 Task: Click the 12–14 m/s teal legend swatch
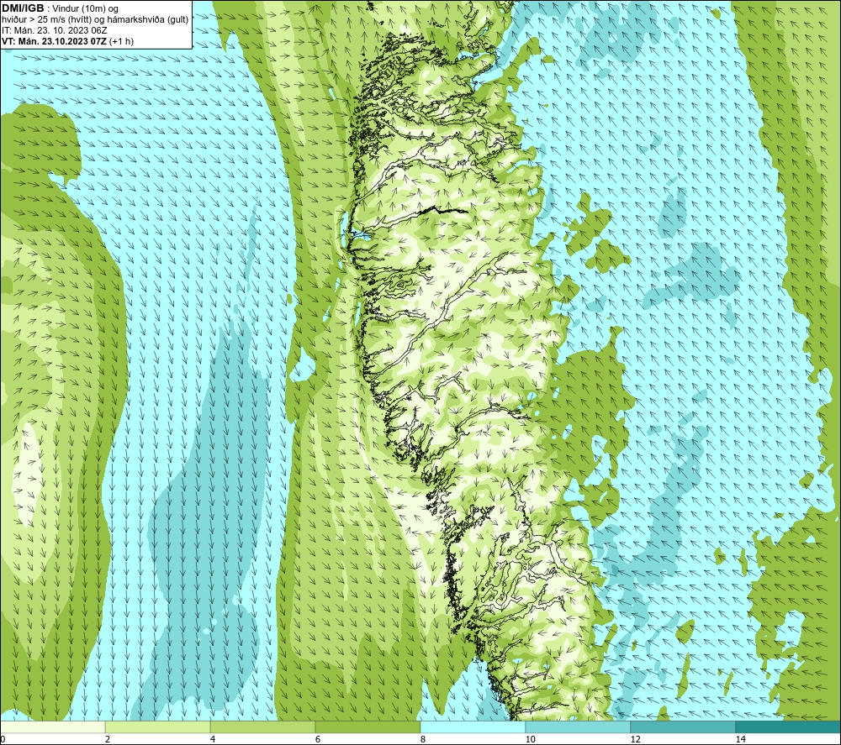point(683,727)
